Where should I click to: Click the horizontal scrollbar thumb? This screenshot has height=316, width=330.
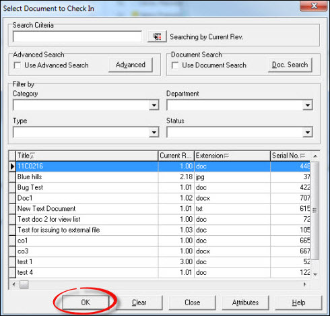tap(24, 284)
